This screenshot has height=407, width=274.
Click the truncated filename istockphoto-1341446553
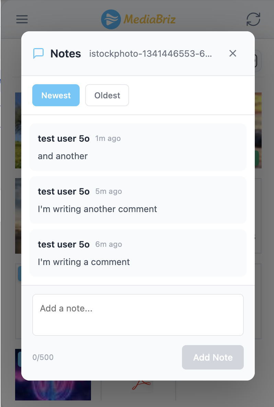click(x=151, y=53)
